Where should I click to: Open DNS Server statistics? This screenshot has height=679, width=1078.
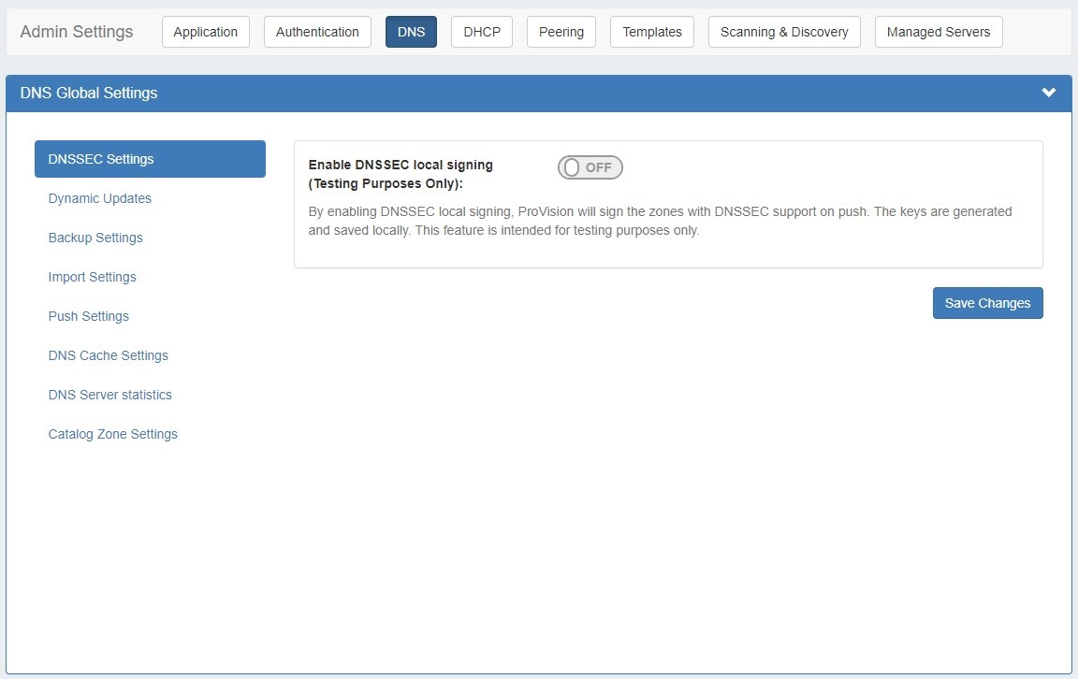110,395
